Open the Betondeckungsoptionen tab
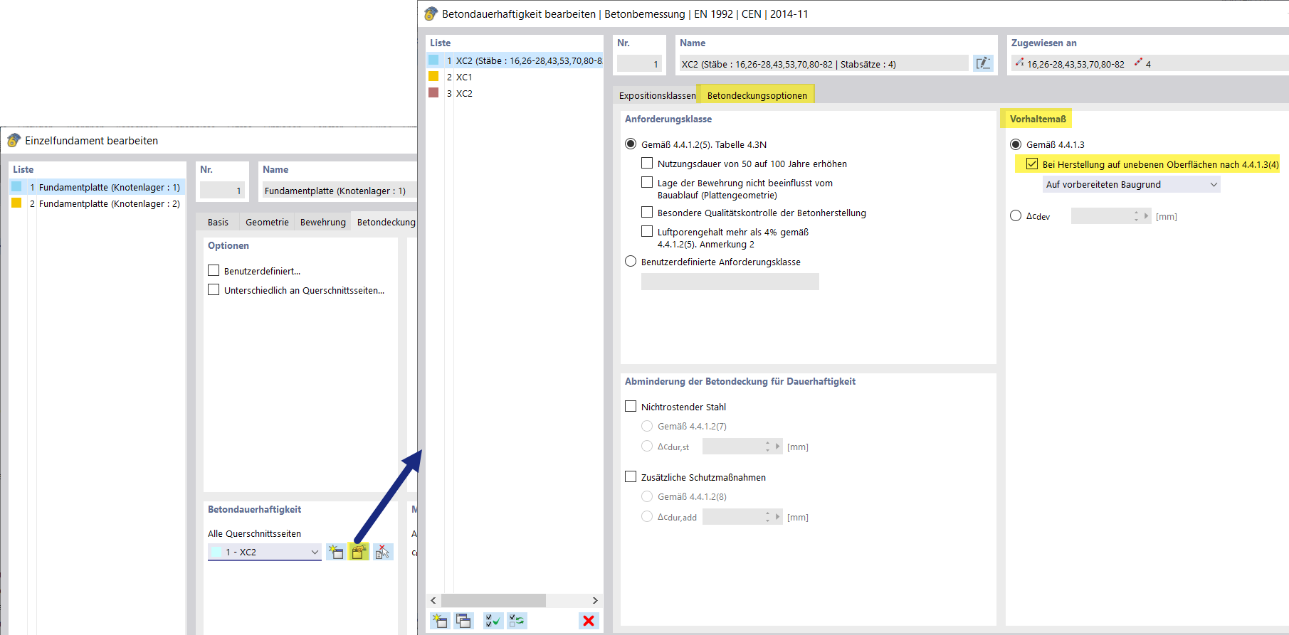This screenshot has width=1289, height=635. [x=757, y=95]
